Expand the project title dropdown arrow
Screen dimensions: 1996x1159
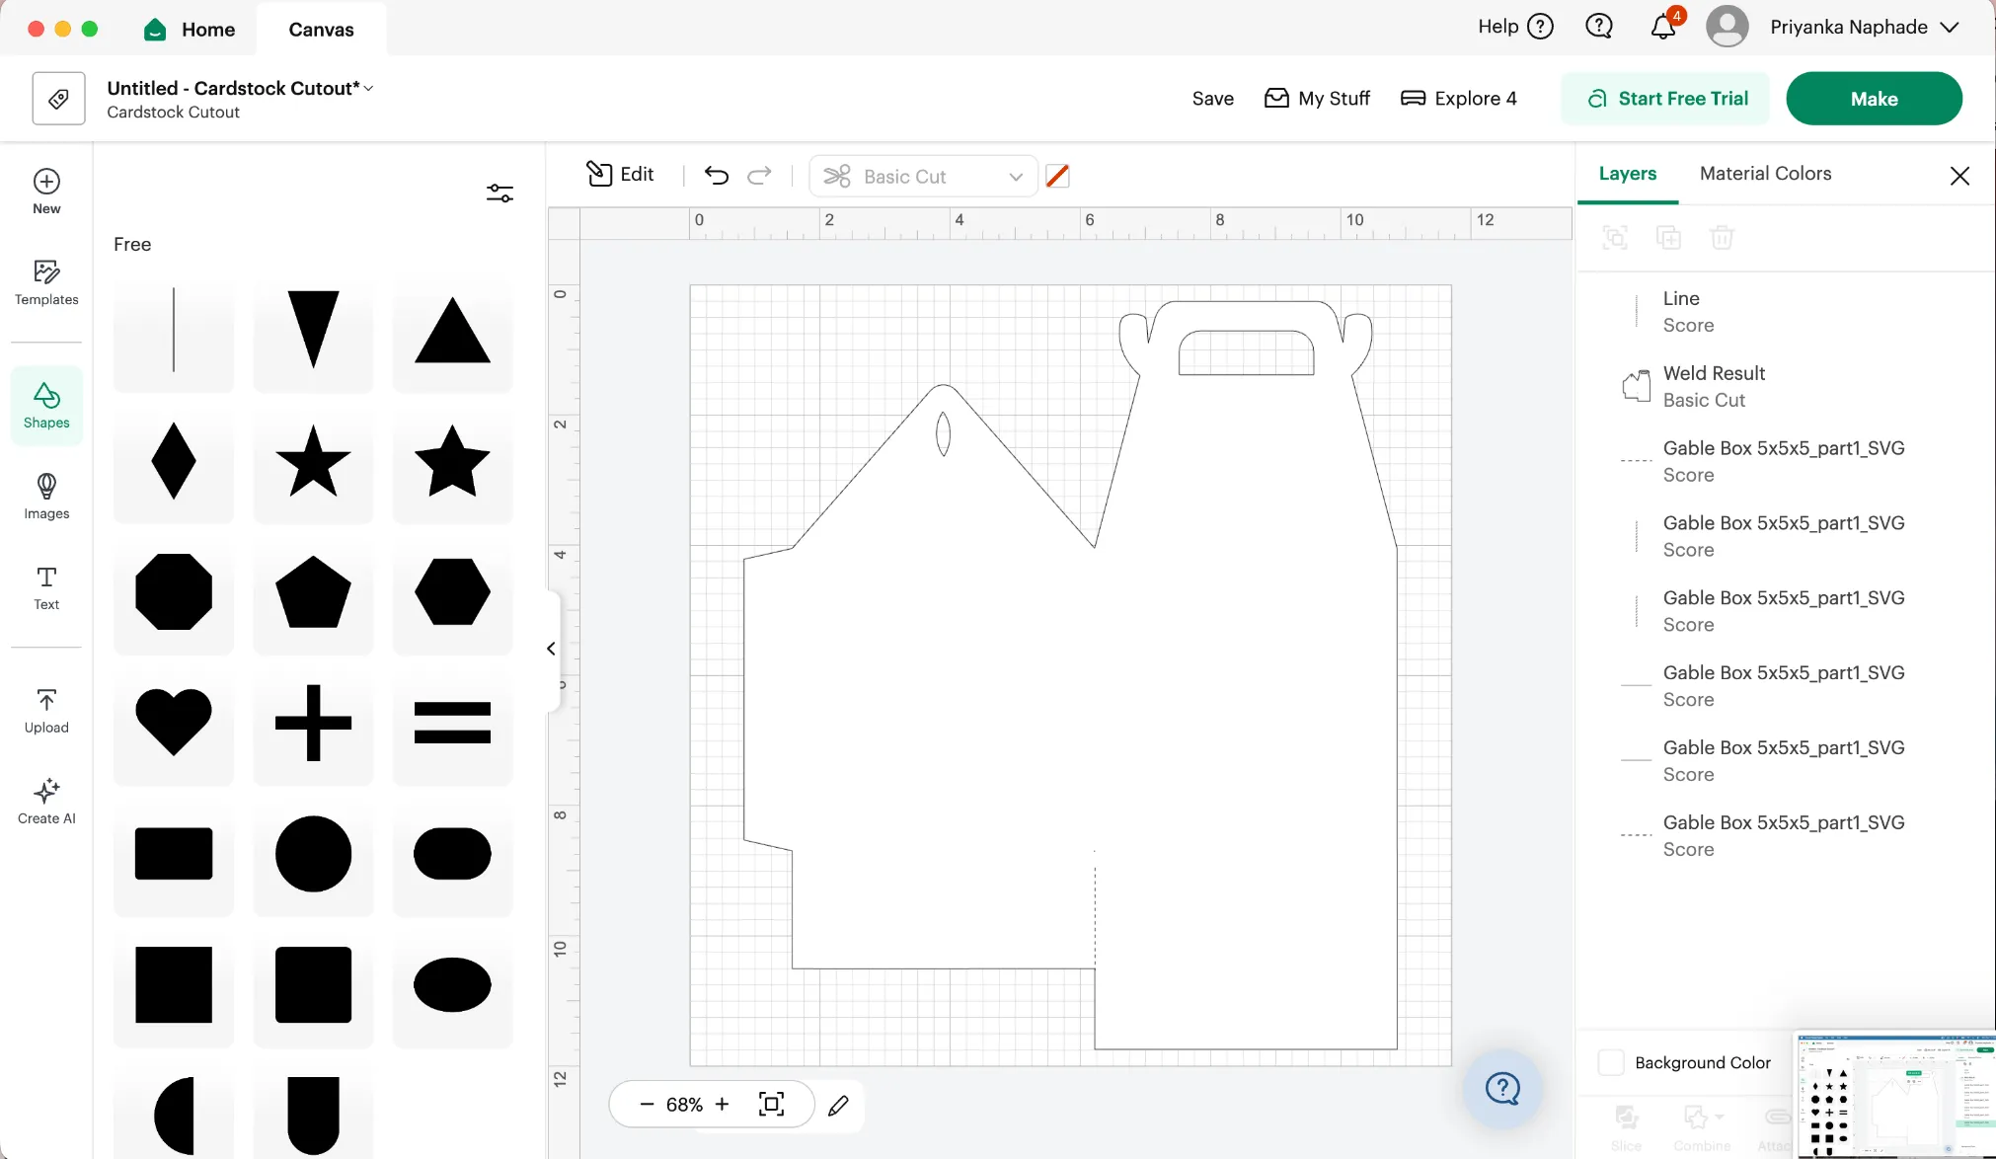(368, 89)
